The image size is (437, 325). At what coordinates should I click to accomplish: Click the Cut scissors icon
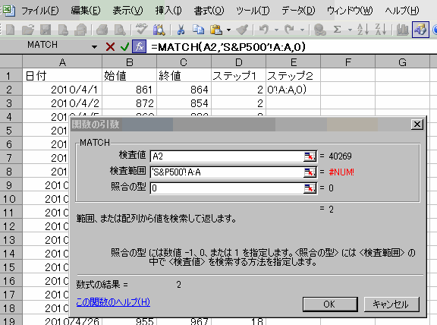[181, 30]
